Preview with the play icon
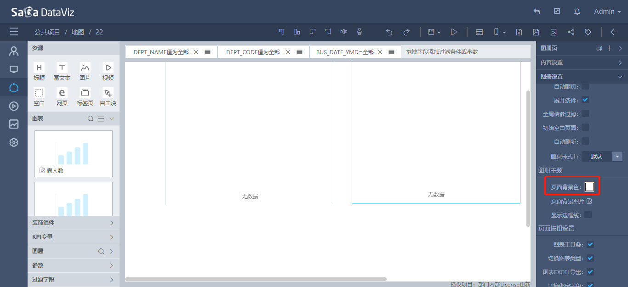 pyautogui.click(x=454, y=32)
